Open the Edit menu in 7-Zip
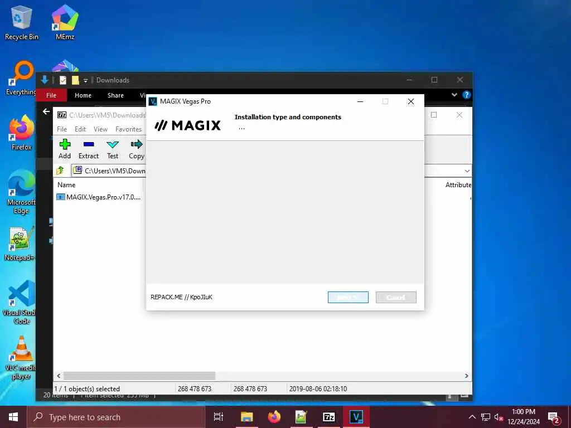Viewport: 571px width, 428px height. point(80,129)
